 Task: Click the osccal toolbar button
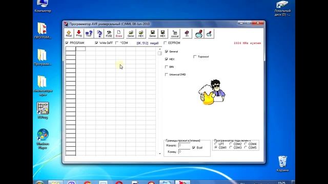coord(175,34)
